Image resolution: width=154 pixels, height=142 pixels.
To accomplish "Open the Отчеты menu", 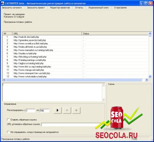I will pos(79,8).
